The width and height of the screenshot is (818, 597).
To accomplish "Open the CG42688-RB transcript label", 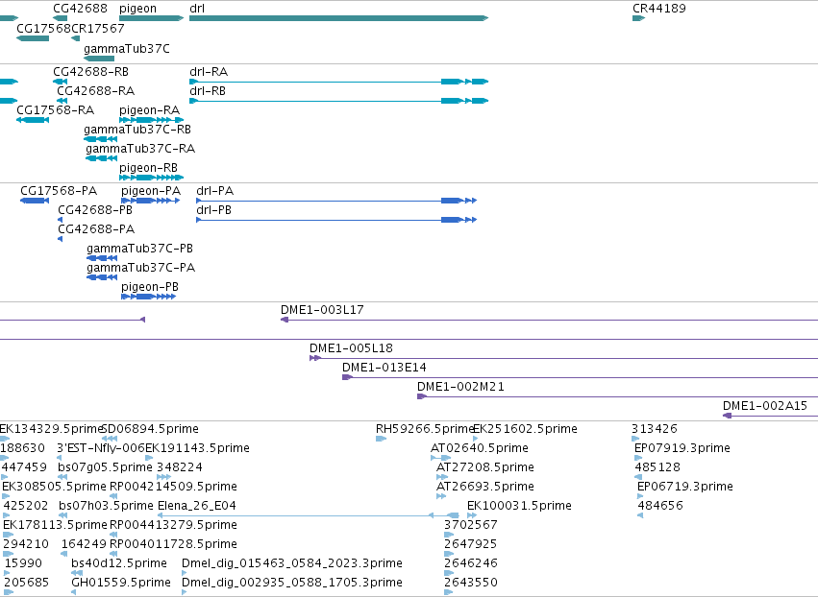I will 90,72.
